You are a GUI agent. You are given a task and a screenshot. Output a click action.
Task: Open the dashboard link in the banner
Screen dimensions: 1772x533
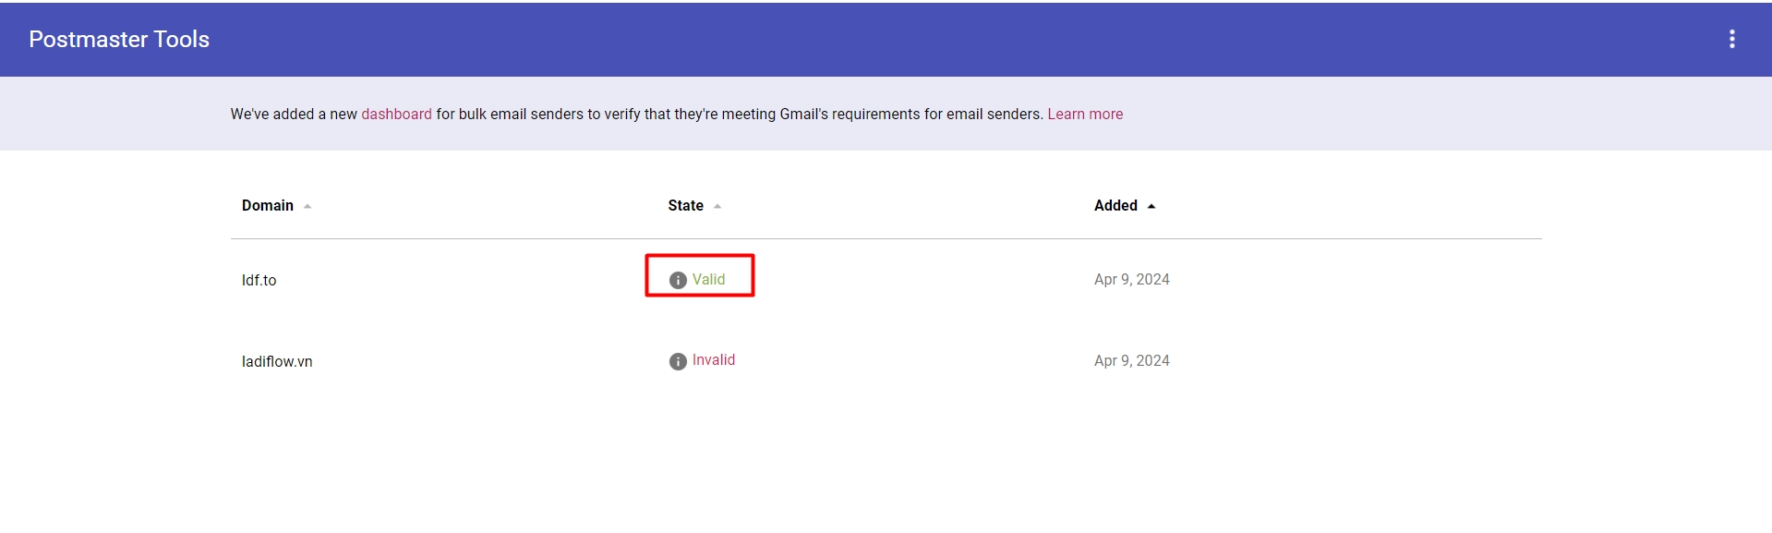coord(396,114)
